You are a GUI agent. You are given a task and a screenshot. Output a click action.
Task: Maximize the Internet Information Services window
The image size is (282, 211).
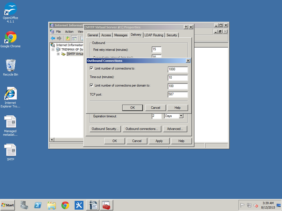tap(221, 25)
